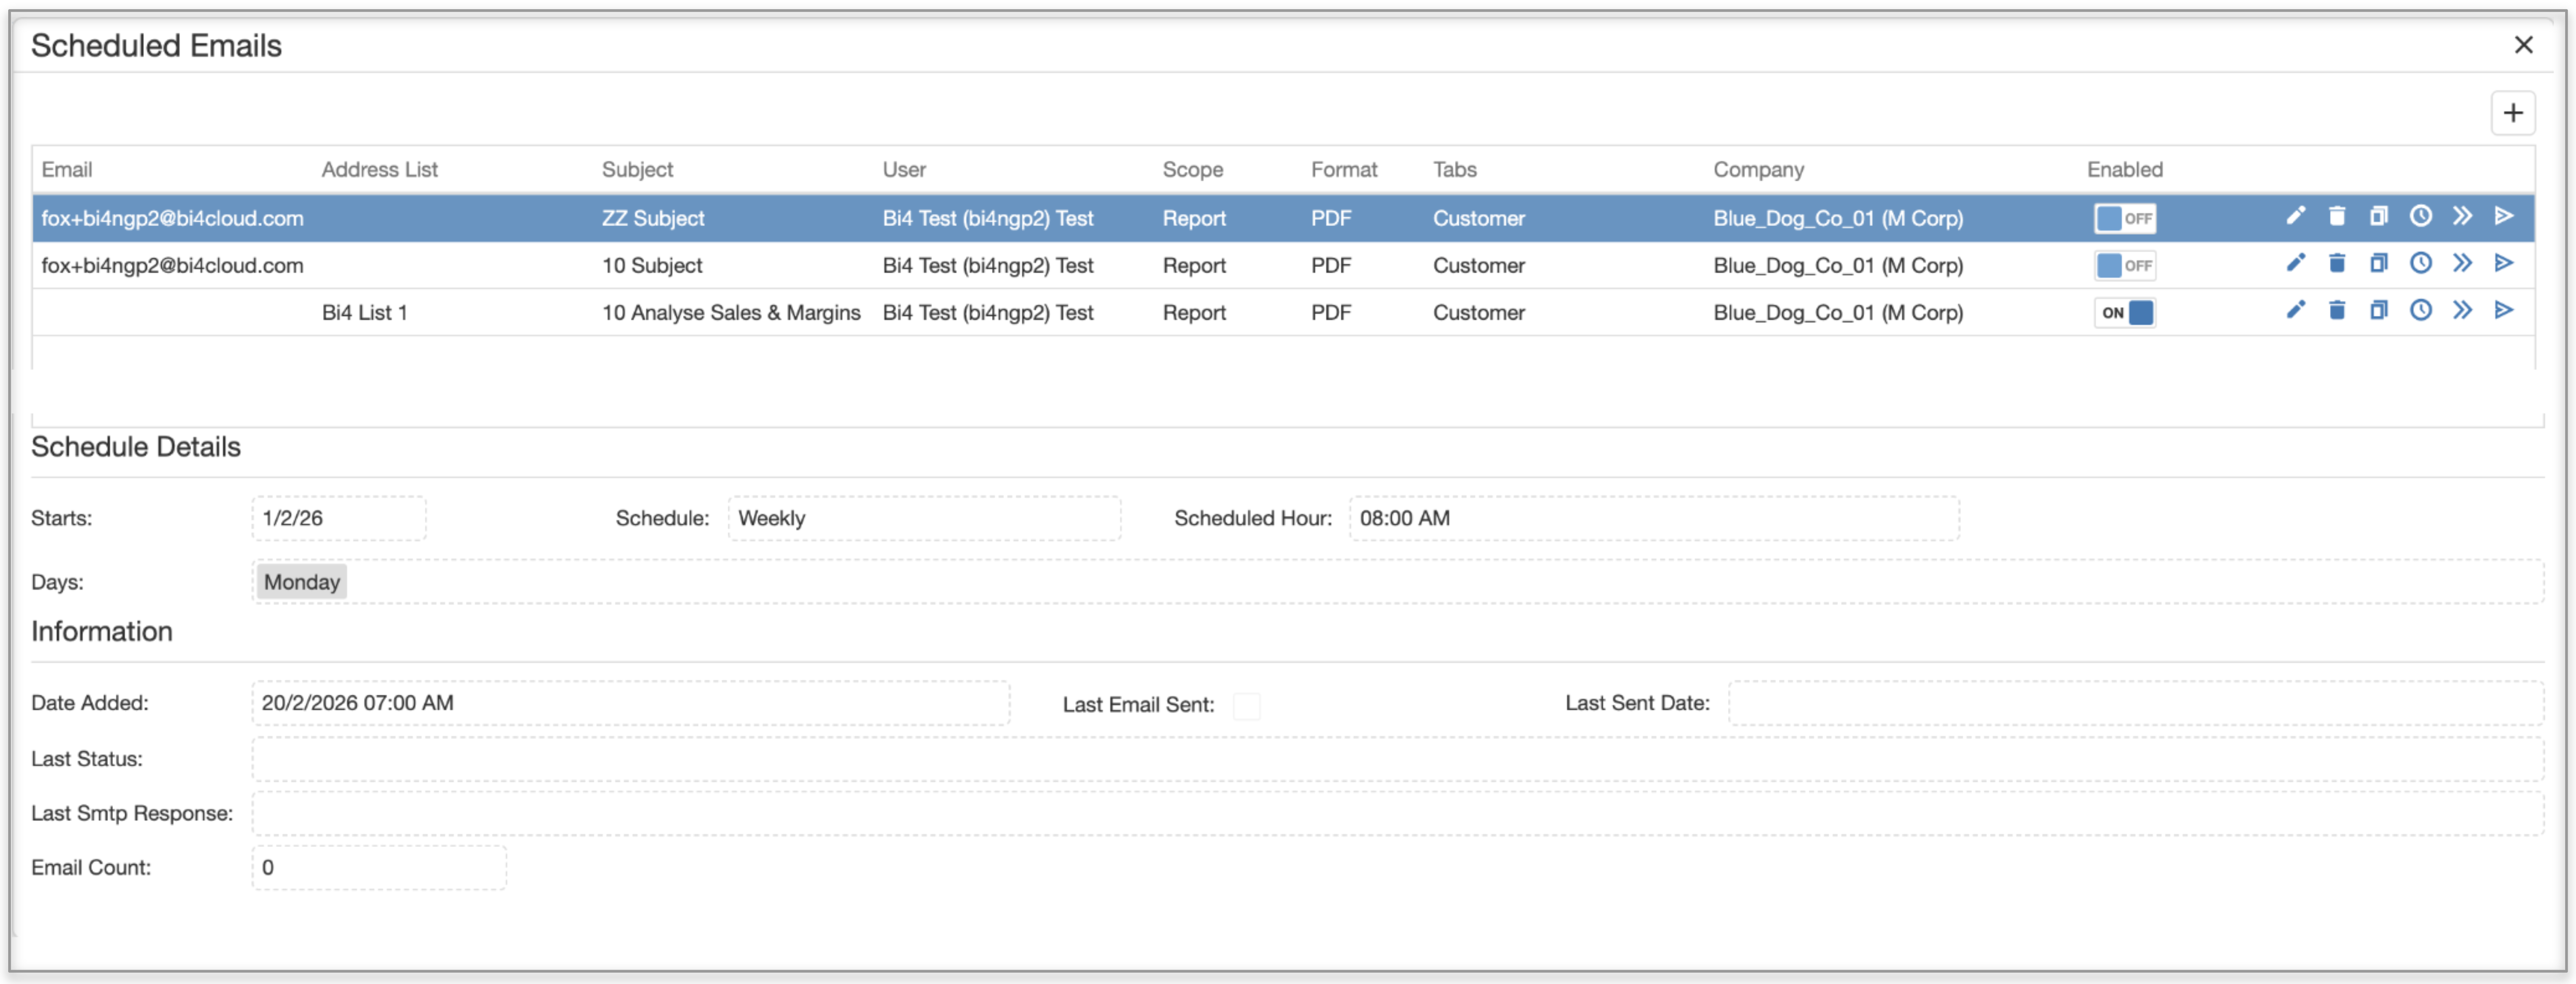The width and height of the screenshot is (2576, 984).
Task: Open the Scheduled Hour 08:00 AM field
Action: pyautogui.click(x=1654, y=518)
